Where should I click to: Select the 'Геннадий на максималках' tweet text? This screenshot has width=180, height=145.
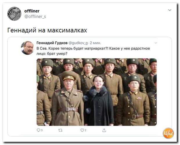[x=47, y=30]
